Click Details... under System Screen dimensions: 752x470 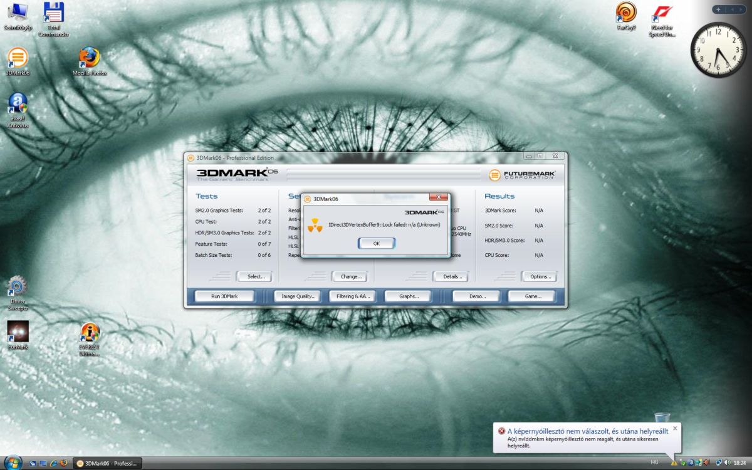[x=451, y=276]
